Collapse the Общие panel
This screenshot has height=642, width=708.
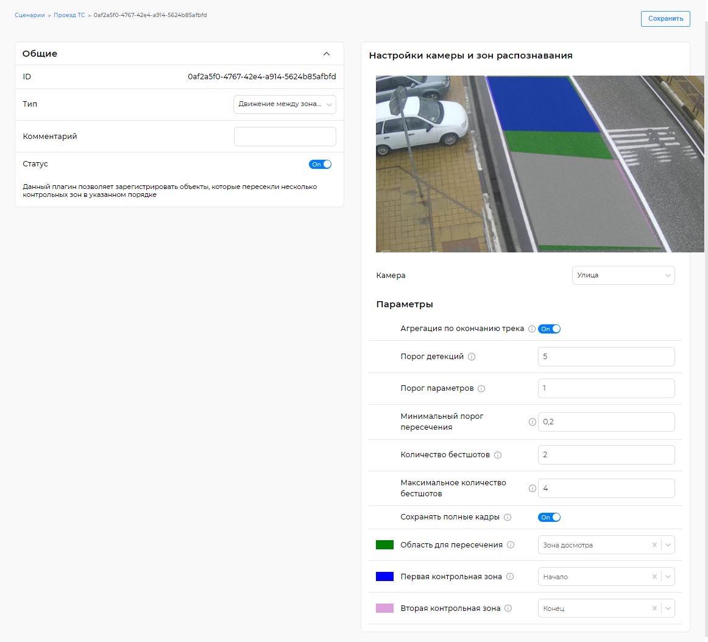(x=327, y=54)
